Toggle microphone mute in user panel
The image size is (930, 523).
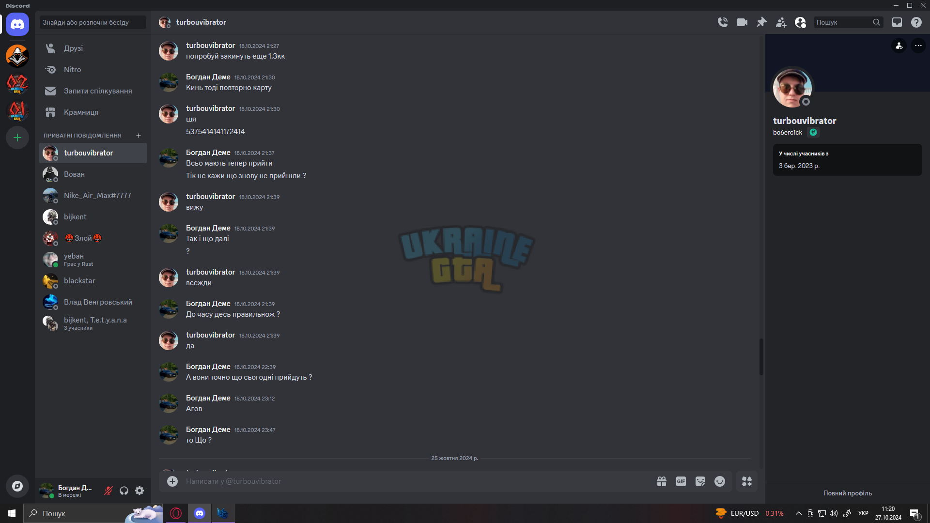pos(108,491)
